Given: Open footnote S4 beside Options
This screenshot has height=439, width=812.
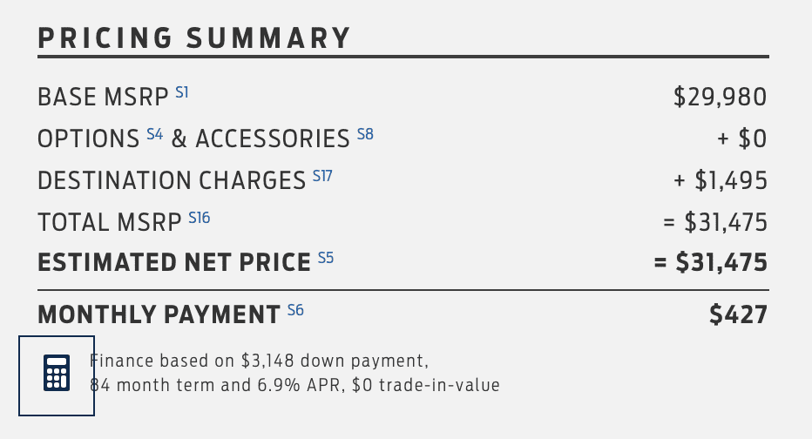Looking at the screenshot, I should 154,133.
